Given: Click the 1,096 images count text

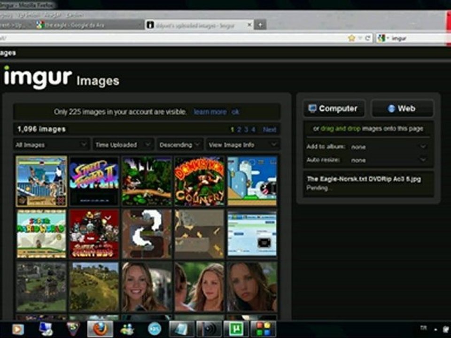Looking at the screenshot, I should 41,130.
